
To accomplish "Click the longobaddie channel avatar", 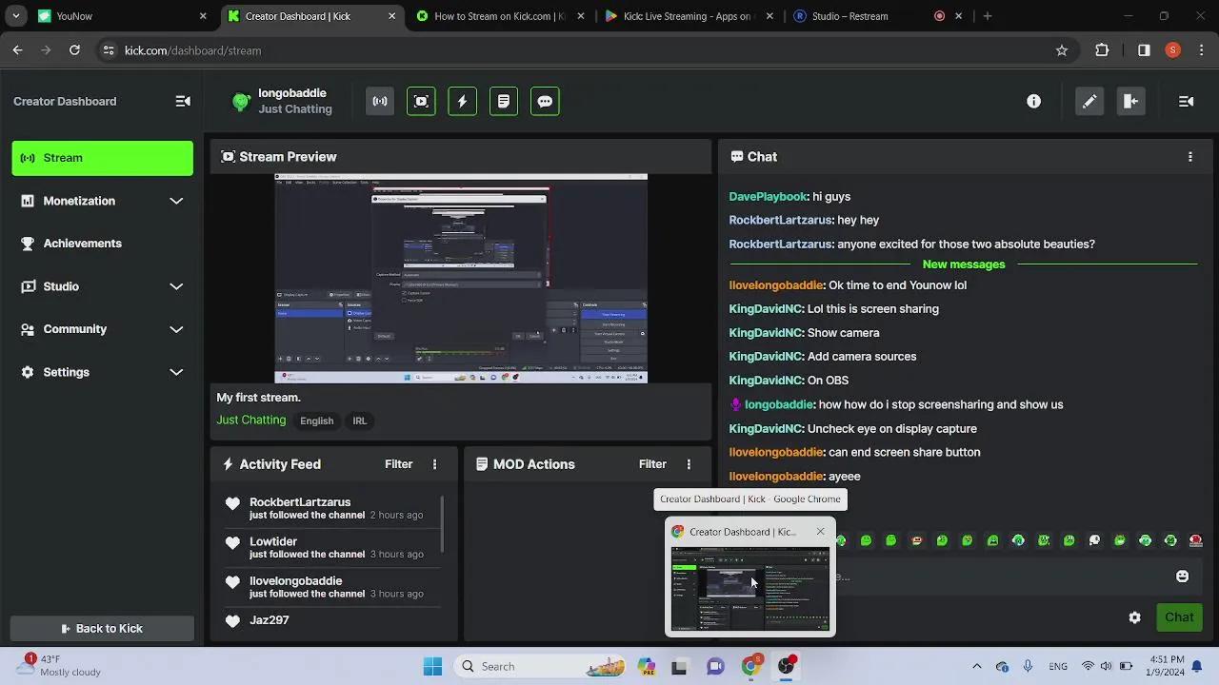I will (x=241, y=101).
